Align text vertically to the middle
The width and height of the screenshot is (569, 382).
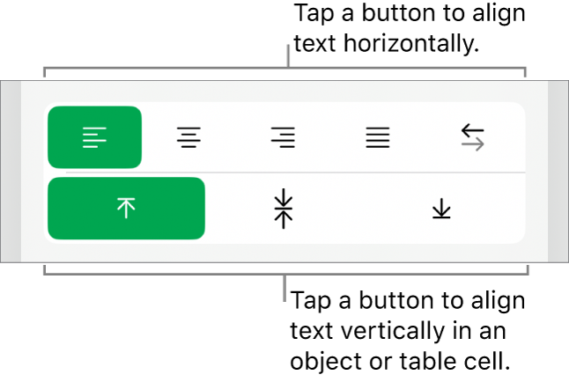283,209
